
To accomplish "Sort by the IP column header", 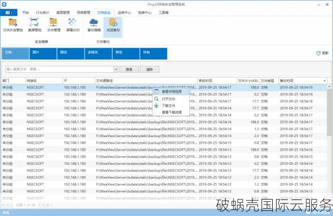I will tap(79, 81).
